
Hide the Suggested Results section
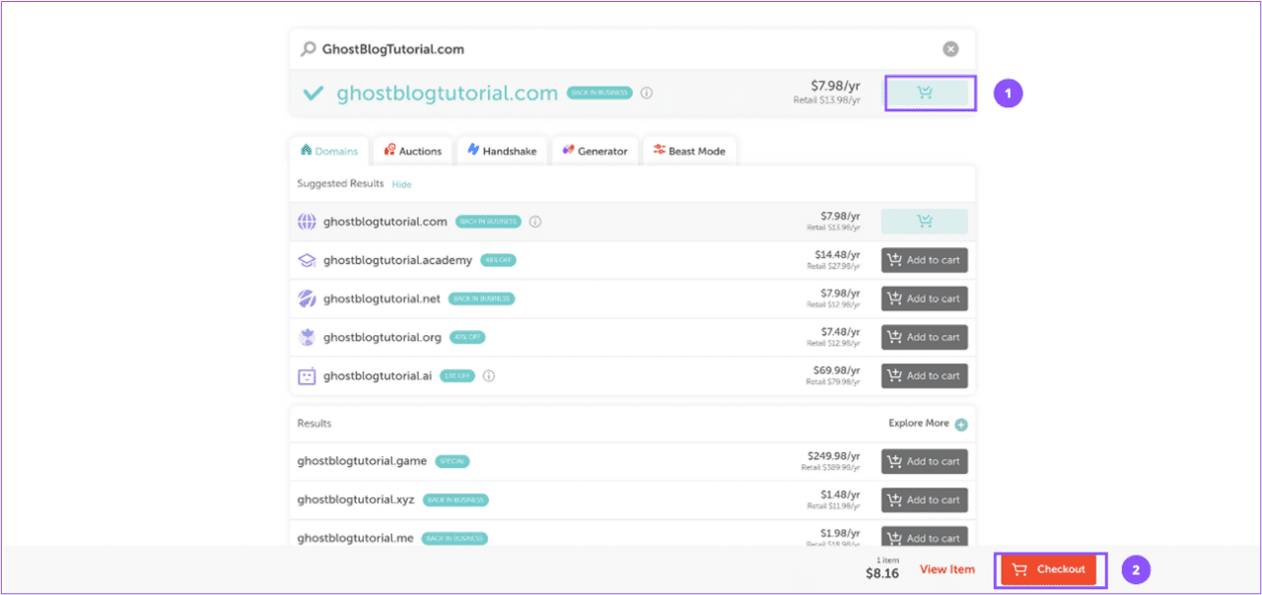pos(401,184)
